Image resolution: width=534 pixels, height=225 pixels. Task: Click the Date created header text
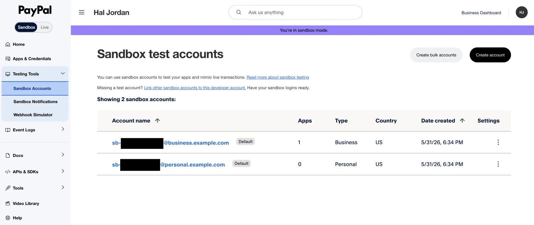click(x=438, y=121)
